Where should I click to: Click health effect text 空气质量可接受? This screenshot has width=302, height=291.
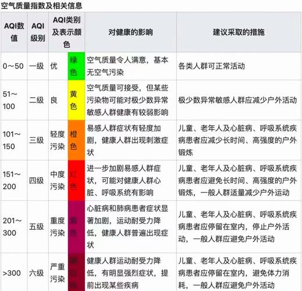click(112, 88)
